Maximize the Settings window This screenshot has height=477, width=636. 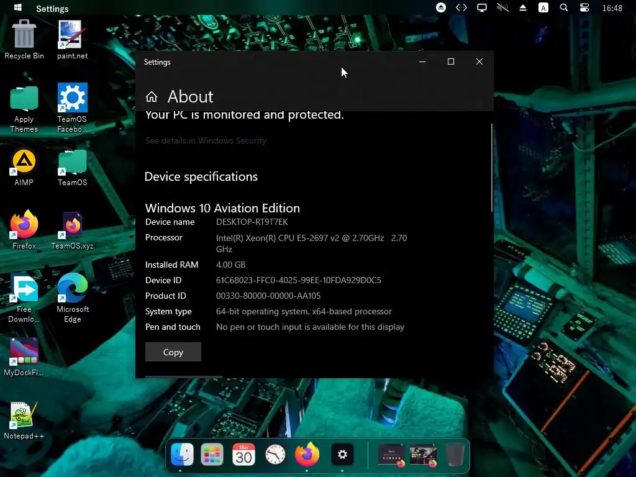coord(451,61)
